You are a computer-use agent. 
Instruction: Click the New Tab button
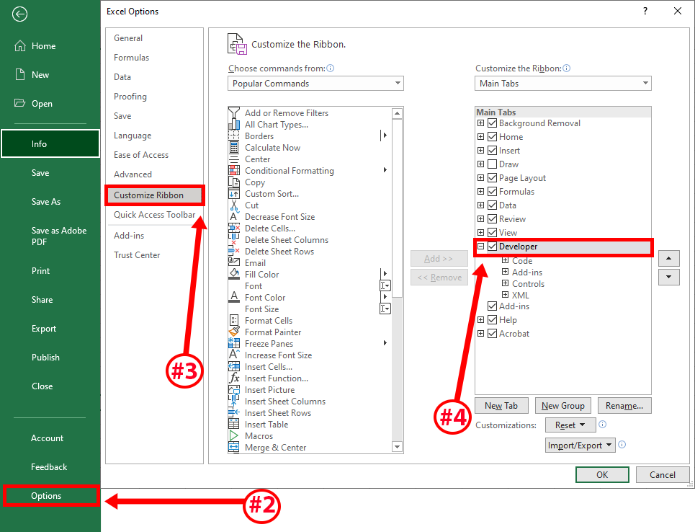(501, 406)
